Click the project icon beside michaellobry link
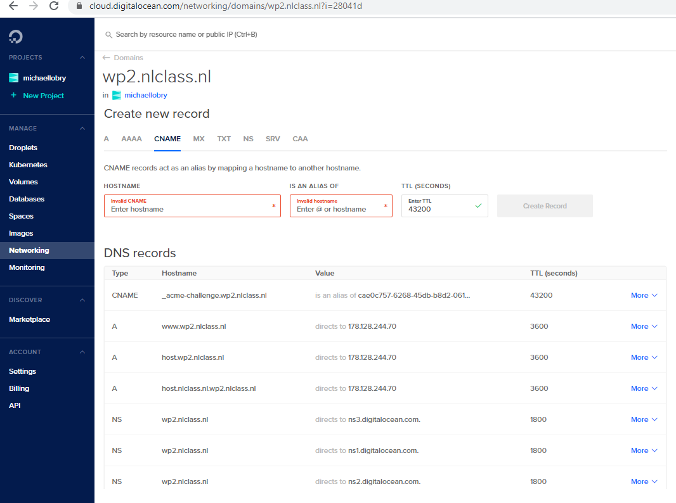This screenshot has height=503, width=676. tap(117, 95)
